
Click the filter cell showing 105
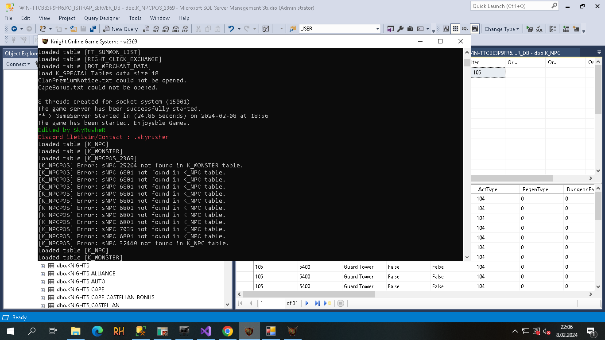[x=488, y=73]
